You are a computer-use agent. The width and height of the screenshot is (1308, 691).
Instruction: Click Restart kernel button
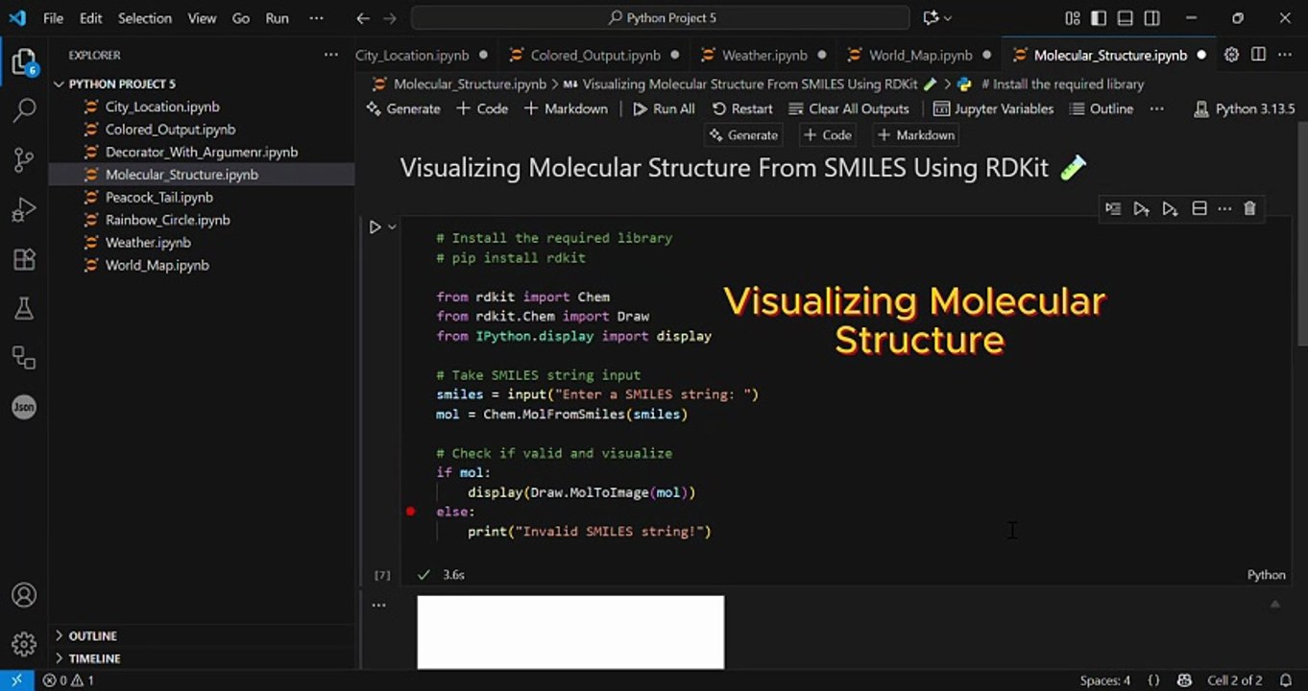tap(742, 108)
